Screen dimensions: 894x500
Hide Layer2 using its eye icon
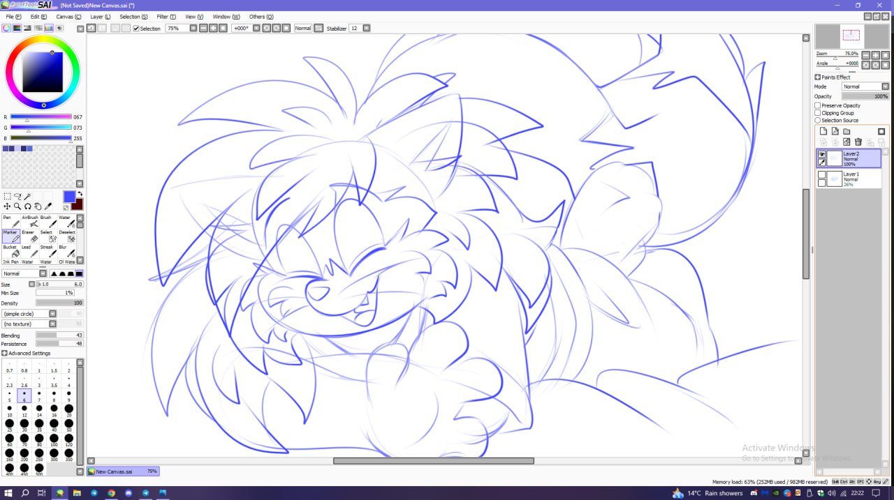(x=821, y=154)
